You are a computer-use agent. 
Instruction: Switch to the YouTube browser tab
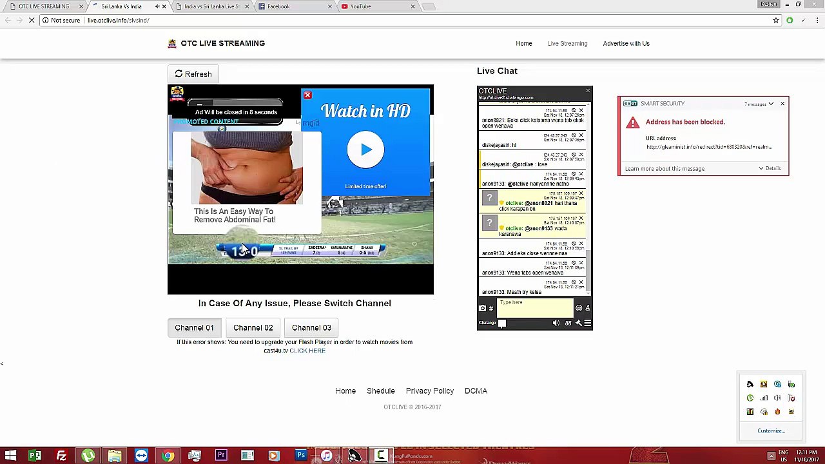pyautogui.click(x=376, y=6)
